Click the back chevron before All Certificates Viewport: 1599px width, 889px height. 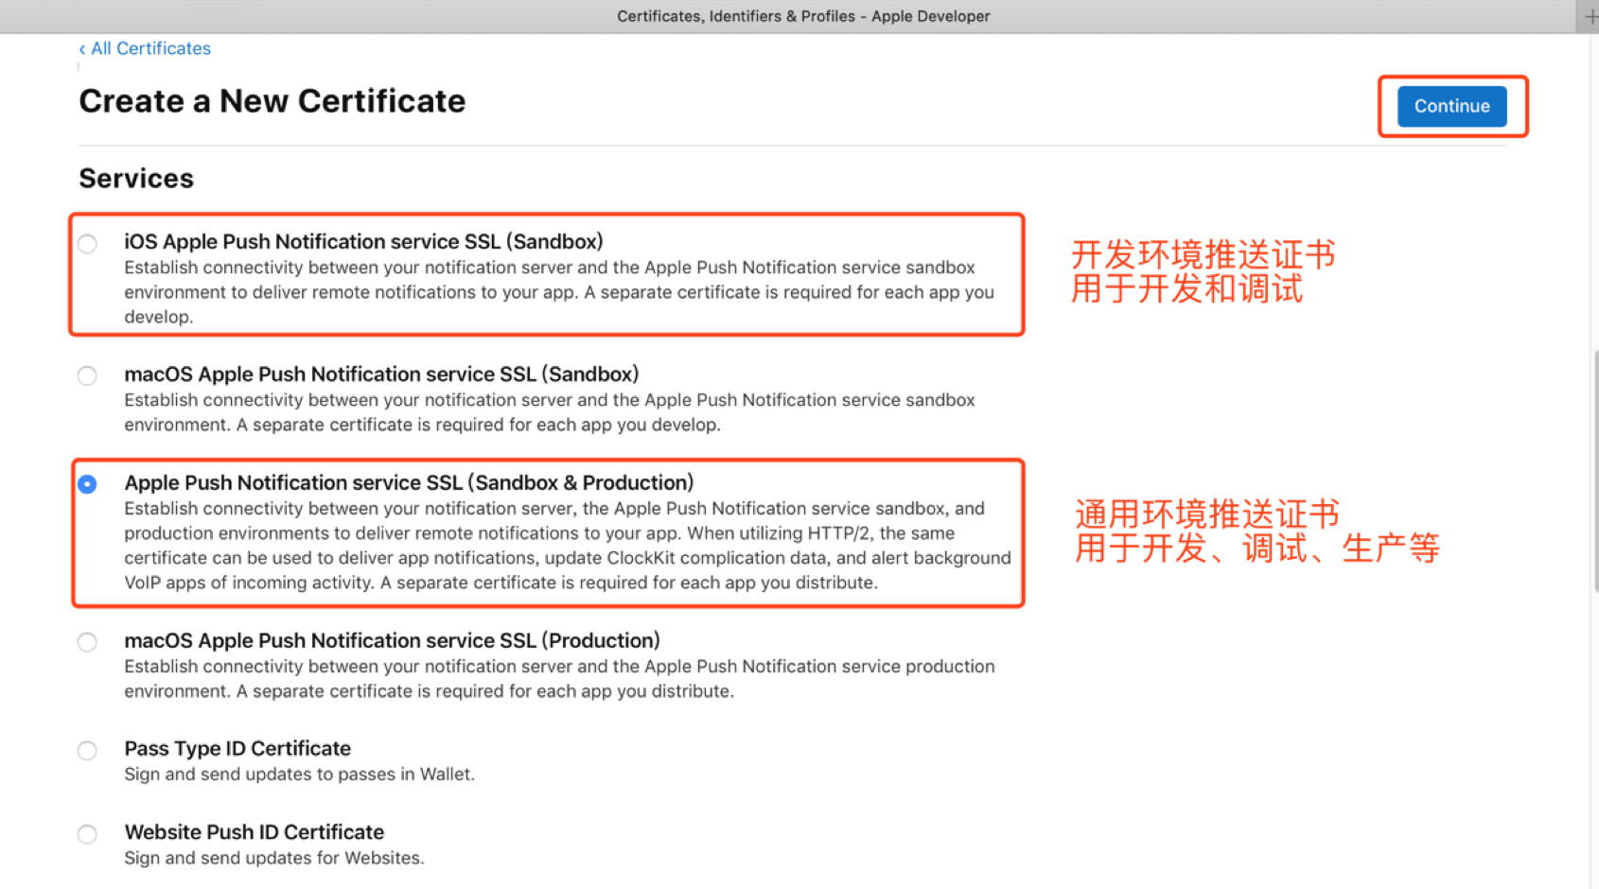pyautogui.click(x=82, y=49)
